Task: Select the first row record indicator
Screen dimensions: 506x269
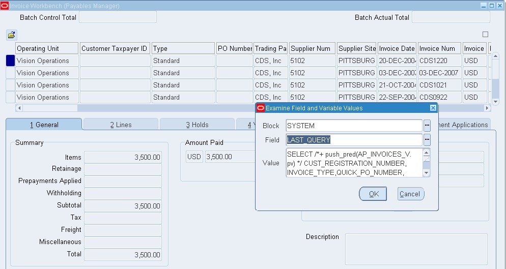Action: pos(10,61)
